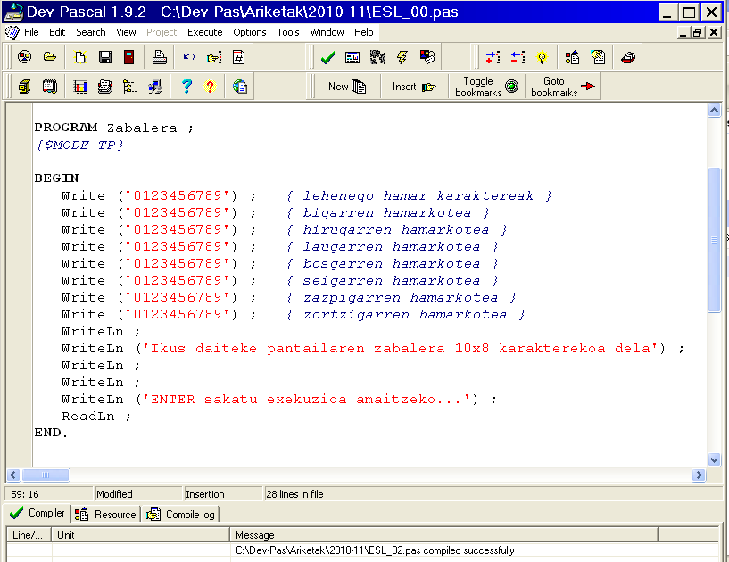Click the colored chart window icon
Screen dimensions: 729x562
click(x=80, y=87)
